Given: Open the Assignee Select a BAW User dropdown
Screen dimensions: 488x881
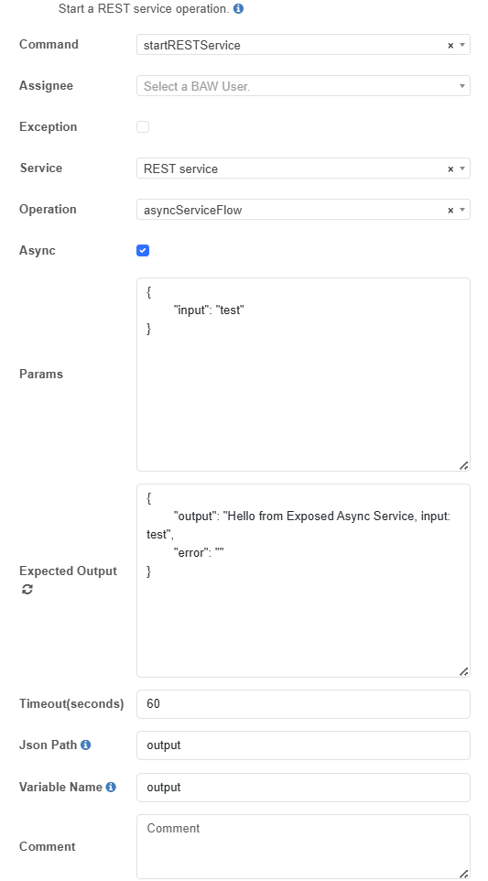Looking at the screenshot, I should tap(303, 86).
